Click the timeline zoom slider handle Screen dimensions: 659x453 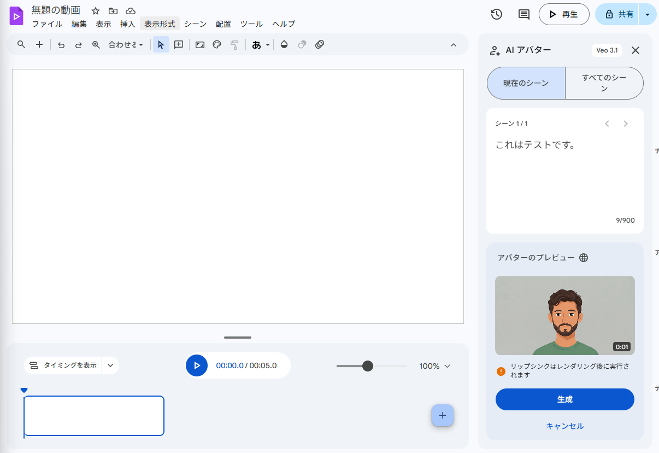click(368, 366)
